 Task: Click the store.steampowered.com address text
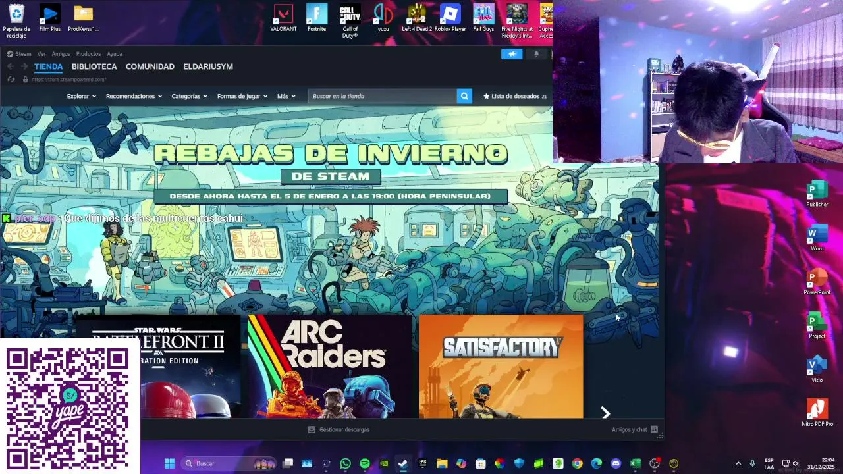[68, 80]
